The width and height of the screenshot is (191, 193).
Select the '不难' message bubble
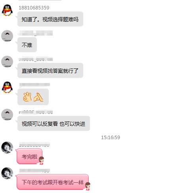point(27,45)
